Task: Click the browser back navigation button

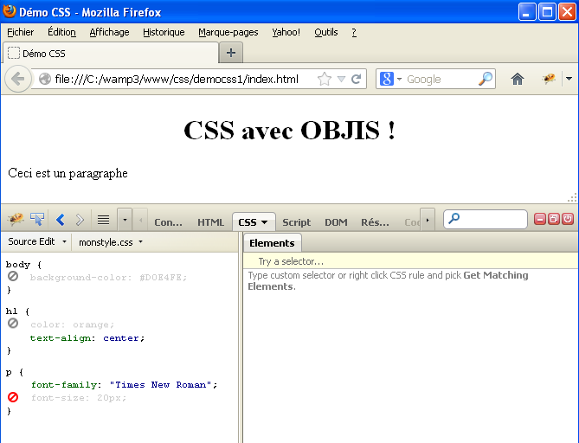Action: pyautogui.click(x=17, y=79)
